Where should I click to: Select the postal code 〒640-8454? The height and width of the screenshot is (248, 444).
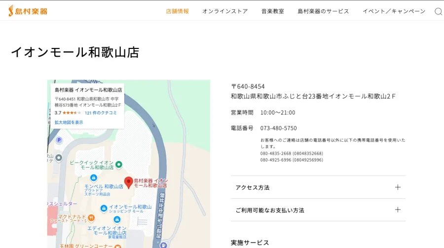click(248, 86)
